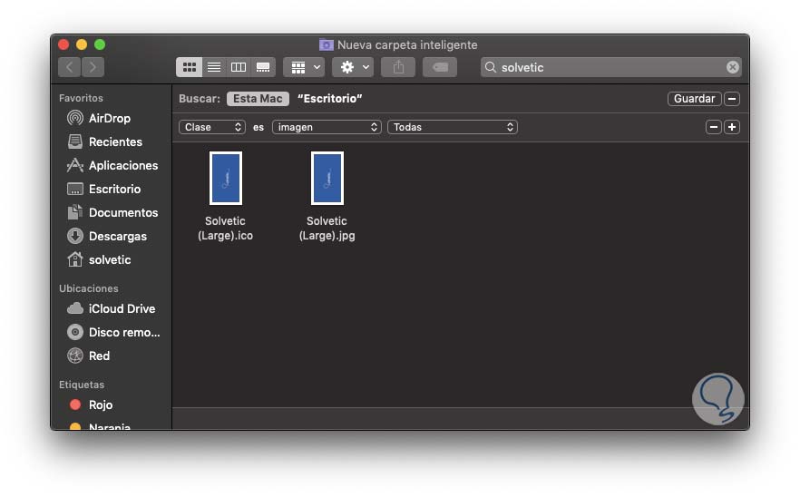800x497 pixels.
Task: Open the Todas dropdown
Action: [x=453, y=127]
